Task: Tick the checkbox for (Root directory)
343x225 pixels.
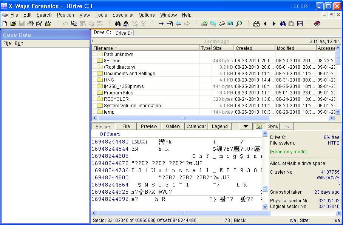Action: point(94,67)
